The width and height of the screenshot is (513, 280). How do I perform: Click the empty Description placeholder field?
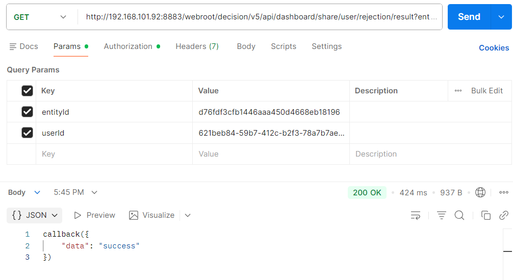pos(430,154)
